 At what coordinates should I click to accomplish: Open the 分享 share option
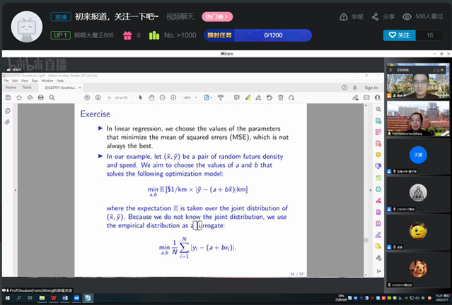[x=384, y=16]
